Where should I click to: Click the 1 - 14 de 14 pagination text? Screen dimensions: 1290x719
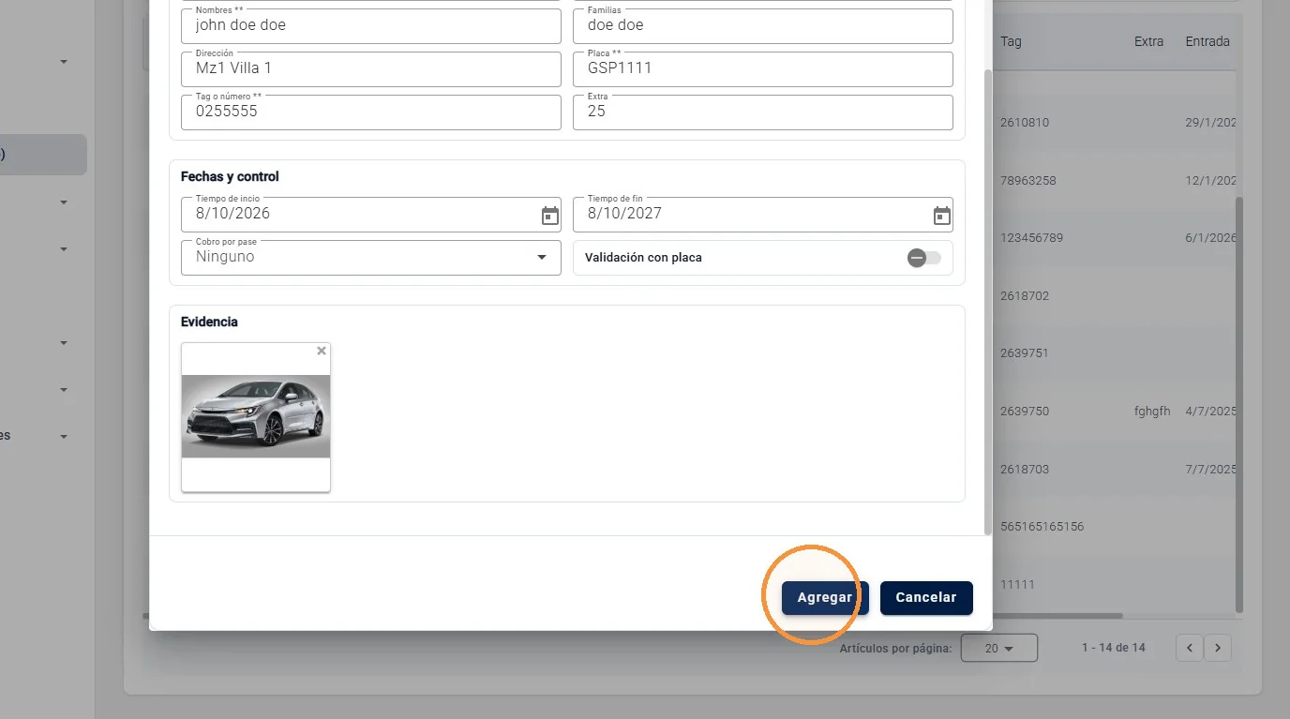[1114, 648]
